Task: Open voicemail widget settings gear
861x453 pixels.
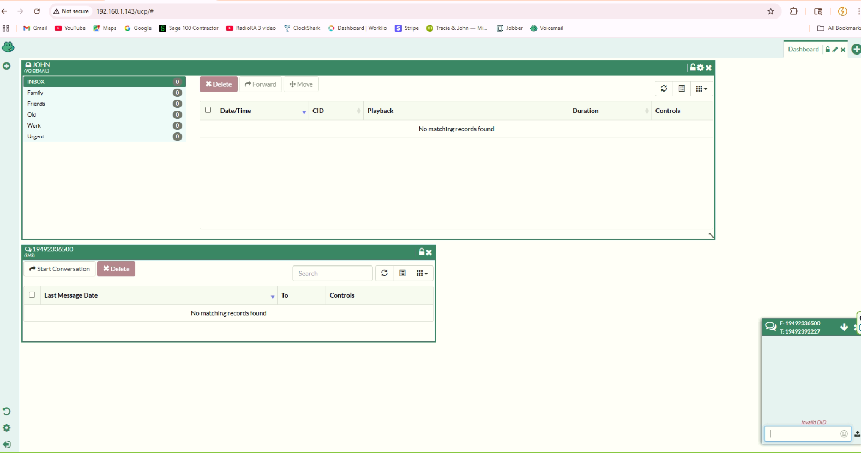Action: [x=701, y=68]
